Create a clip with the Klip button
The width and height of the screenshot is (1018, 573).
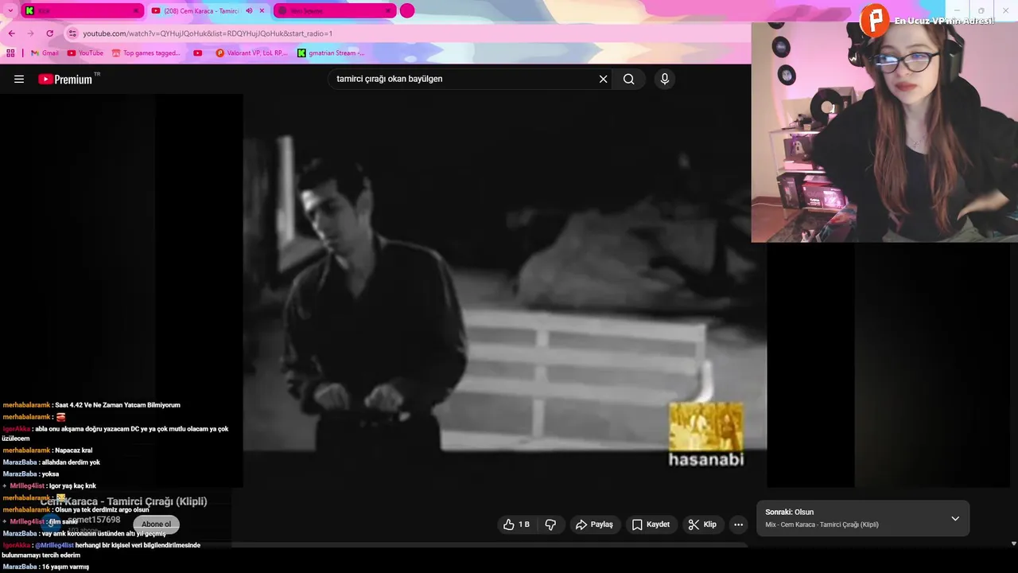pos(702,524)
